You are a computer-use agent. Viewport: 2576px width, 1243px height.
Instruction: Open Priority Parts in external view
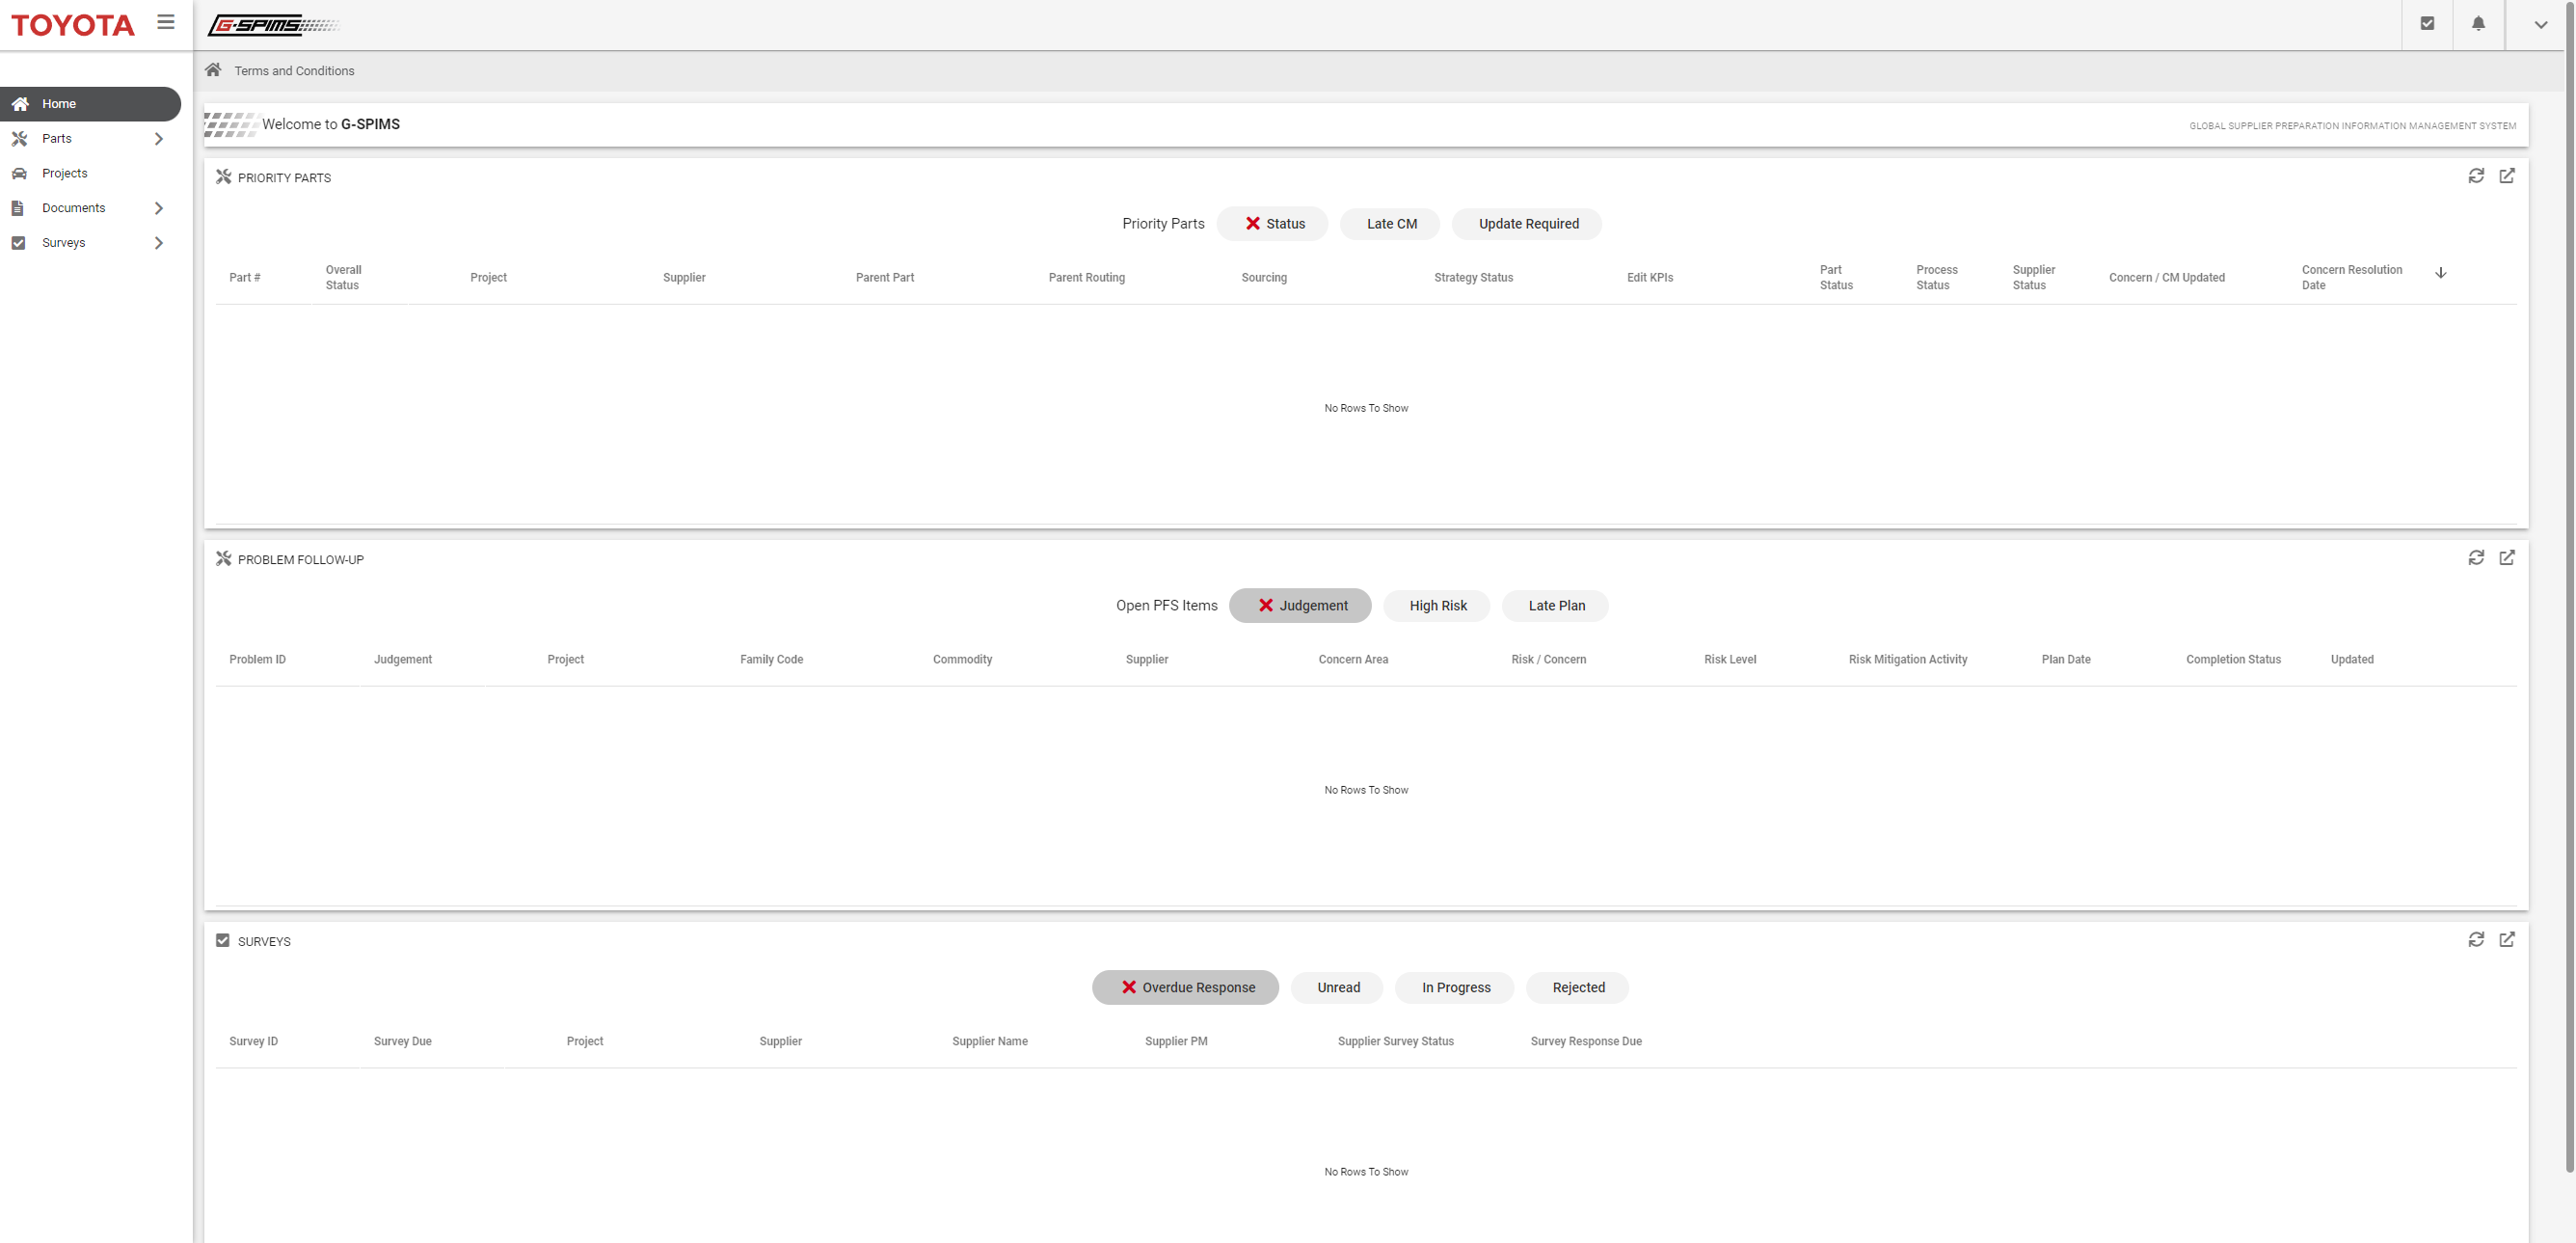click(x=2506, y=176)
